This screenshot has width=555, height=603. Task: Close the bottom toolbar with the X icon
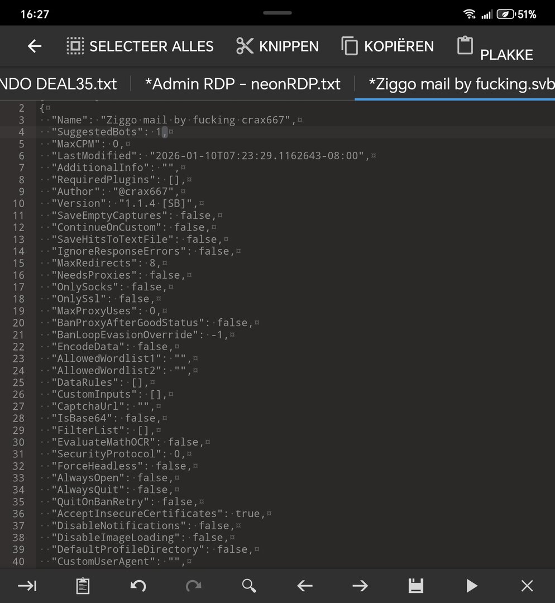point(527,585)
